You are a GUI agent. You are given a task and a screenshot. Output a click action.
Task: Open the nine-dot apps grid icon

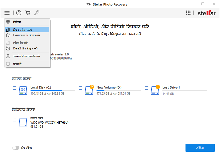pyautogui.click(x=188, y=13)
